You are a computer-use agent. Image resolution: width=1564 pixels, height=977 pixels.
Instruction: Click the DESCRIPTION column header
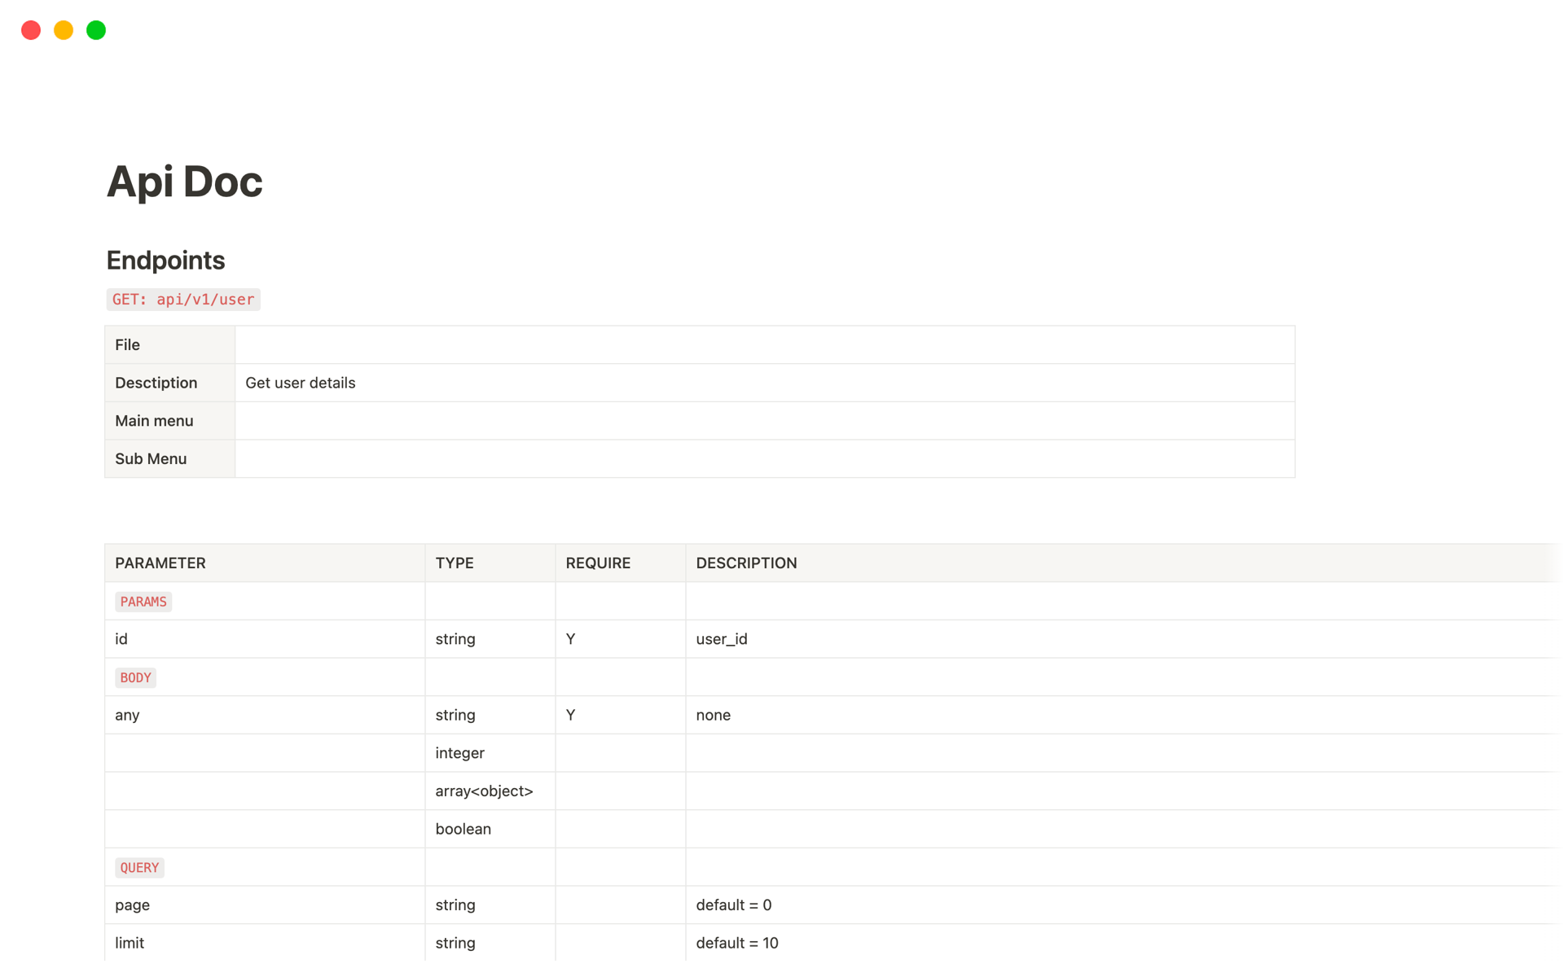pos(746,563)
